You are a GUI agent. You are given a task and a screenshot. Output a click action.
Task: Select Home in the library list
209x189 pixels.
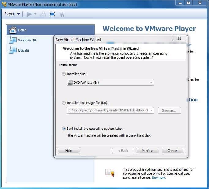pyautogui.click(x=51, y=30)
